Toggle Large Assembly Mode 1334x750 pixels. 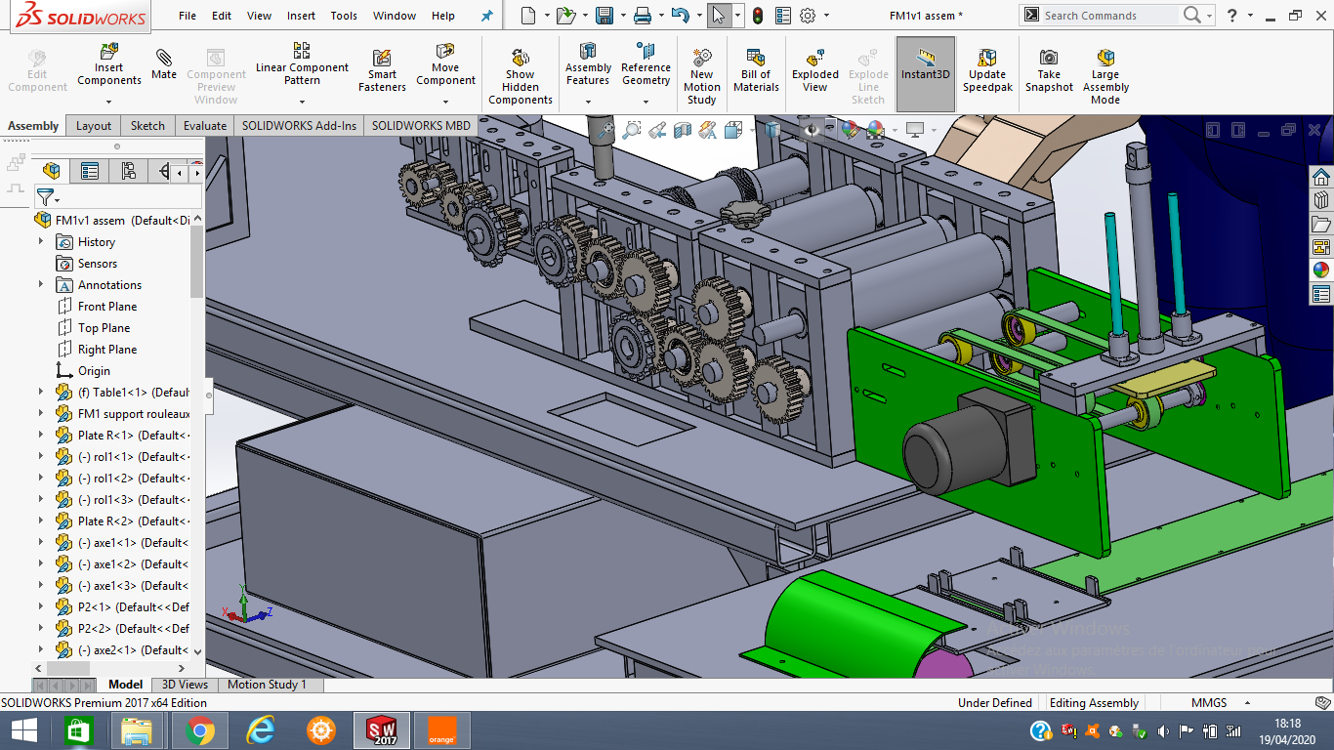(x=1105, y=77)
